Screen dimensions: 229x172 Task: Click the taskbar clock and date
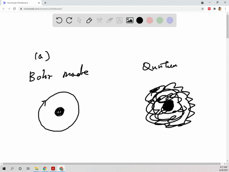(x=223, y=169)
